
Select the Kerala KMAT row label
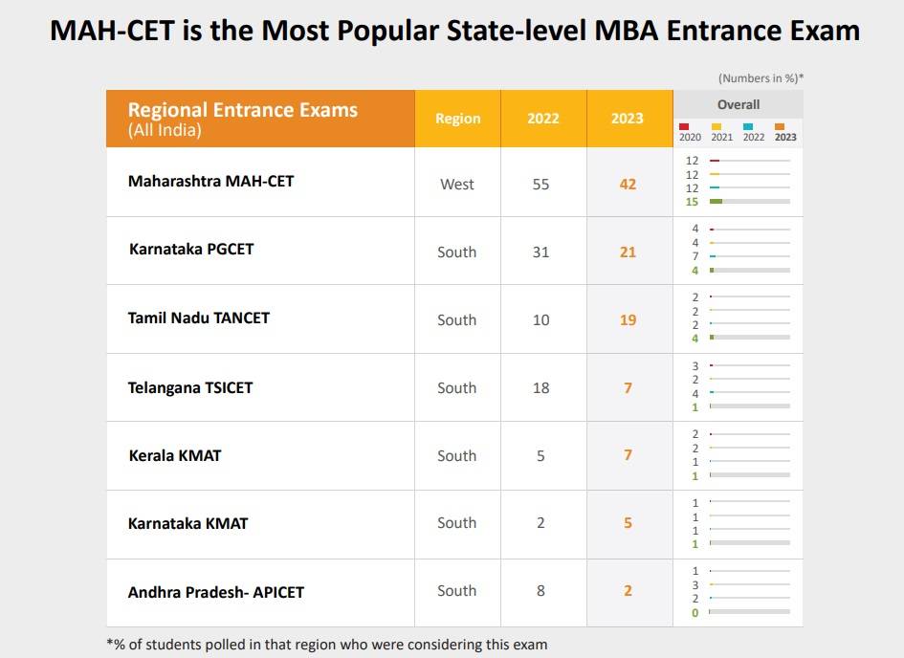pyautogui.click(x=175, y=455)
